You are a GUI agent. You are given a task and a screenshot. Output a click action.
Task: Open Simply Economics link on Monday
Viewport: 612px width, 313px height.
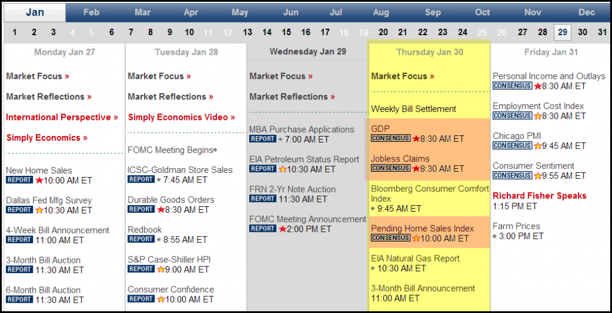coord(47,138)
